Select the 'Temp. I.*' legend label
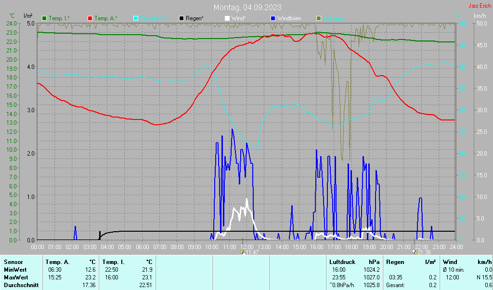This screenshot has width=493, height=290. (x=59, y=19)
